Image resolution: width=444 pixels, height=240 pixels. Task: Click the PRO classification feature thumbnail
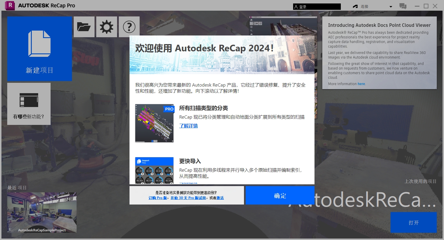tap(154, 123)
